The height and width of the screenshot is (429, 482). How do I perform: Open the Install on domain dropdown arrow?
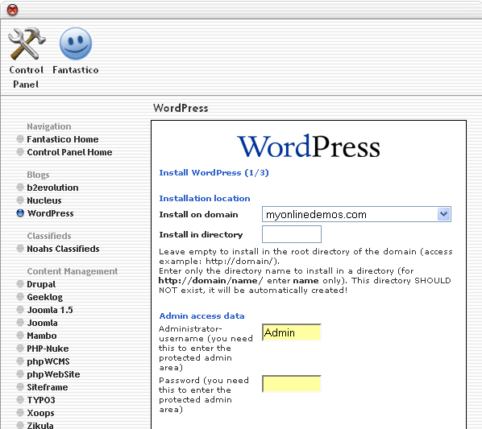[x=443, y=214]
